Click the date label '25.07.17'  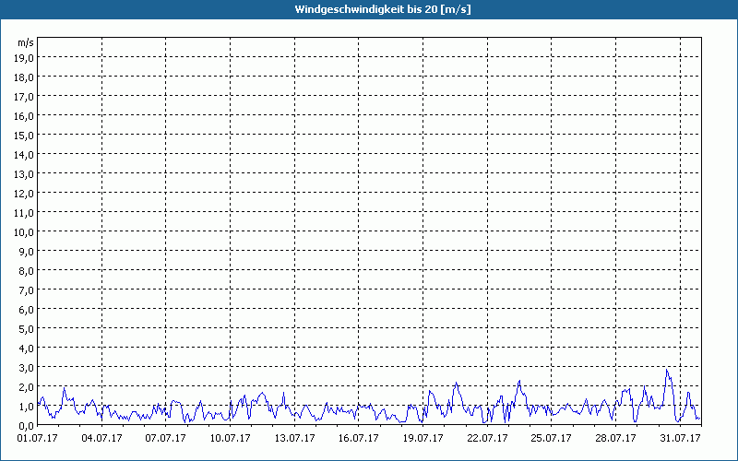click(551, 439)
